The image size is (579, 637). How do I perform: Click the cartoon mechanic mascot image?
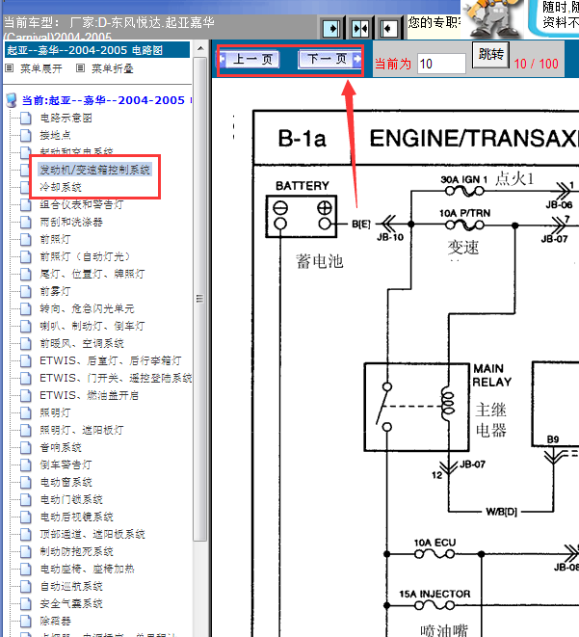pyautogui.click(x=493, y=18)
